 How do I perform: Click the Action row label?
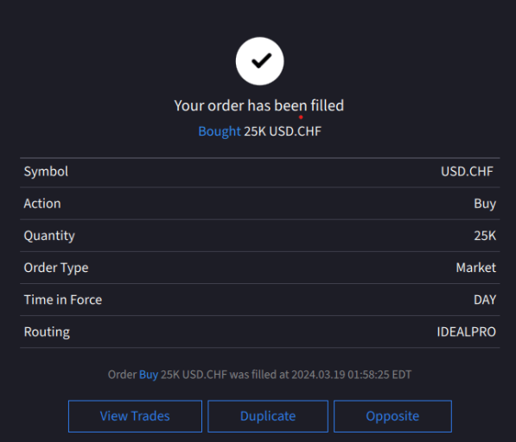click(x=42, y=204)
